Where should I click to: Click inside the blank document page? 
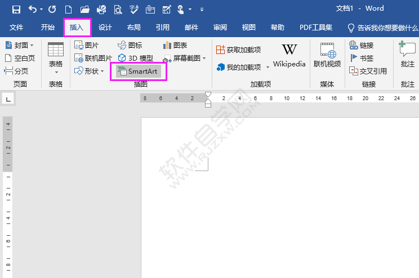click(280, 198)
